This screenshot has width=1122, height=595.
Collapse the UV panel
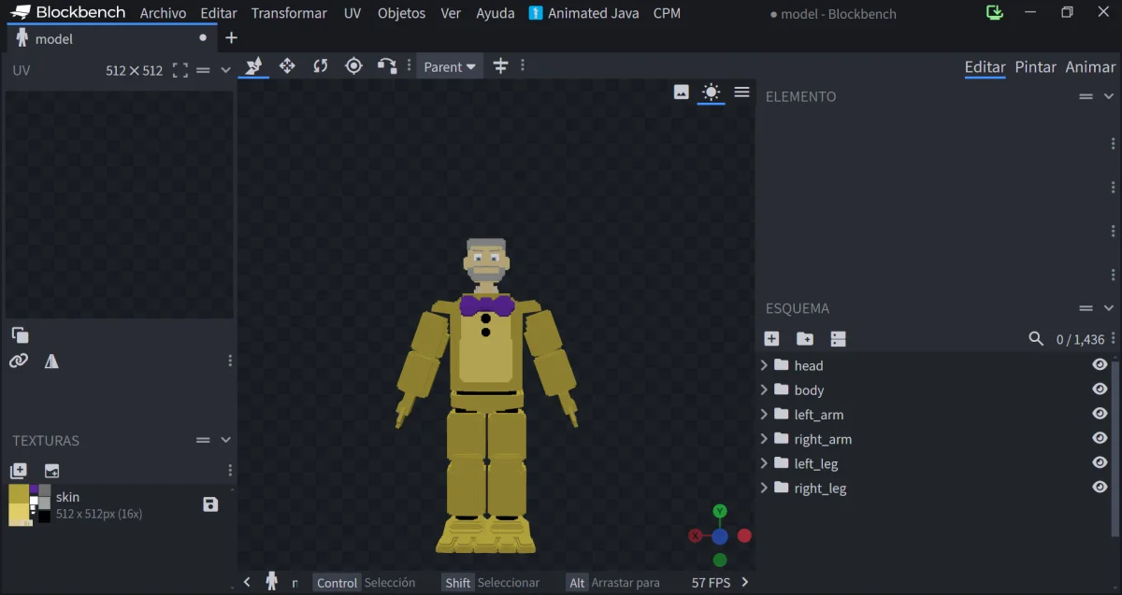point(225,70)
